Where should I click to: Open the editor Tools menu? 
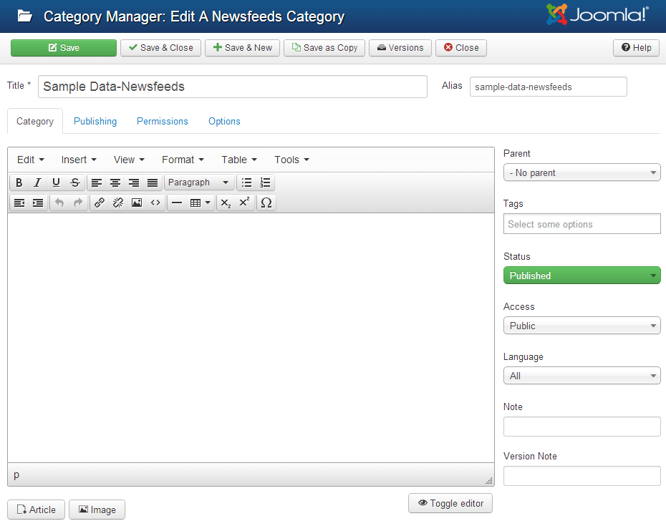[291, 160]
